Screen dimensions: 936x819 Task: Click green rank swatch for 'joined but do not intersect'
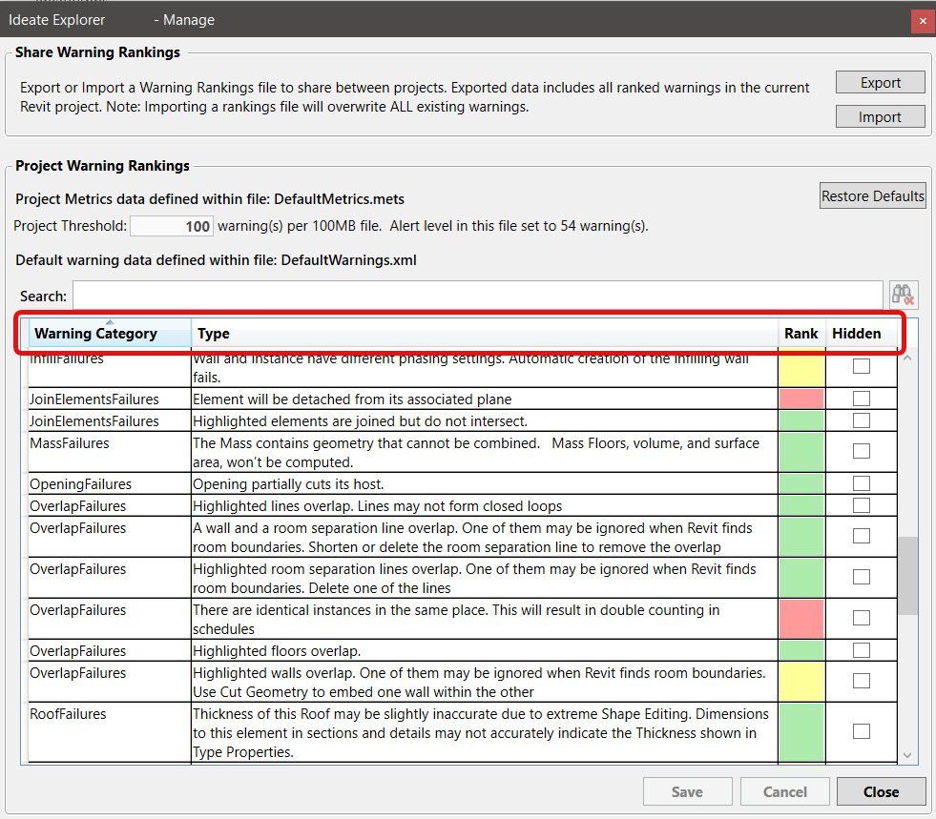pyautogui.click(x=801, y=420)
